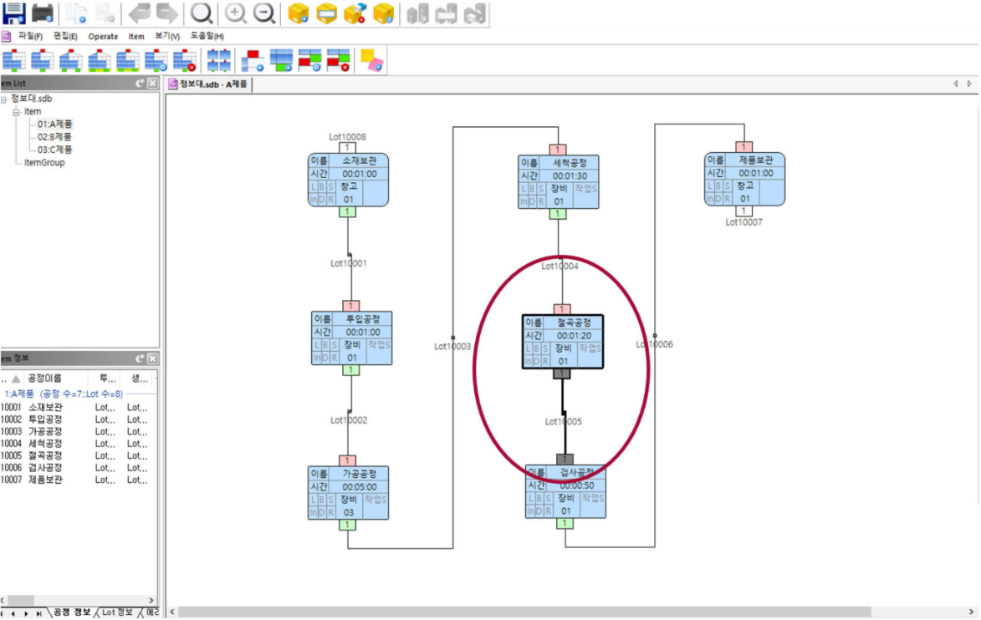Collapse the 정보대.sdb root tree node
The height and width of the screenshot is (620, 981).
pyautogui.click(x=4, y=99)
